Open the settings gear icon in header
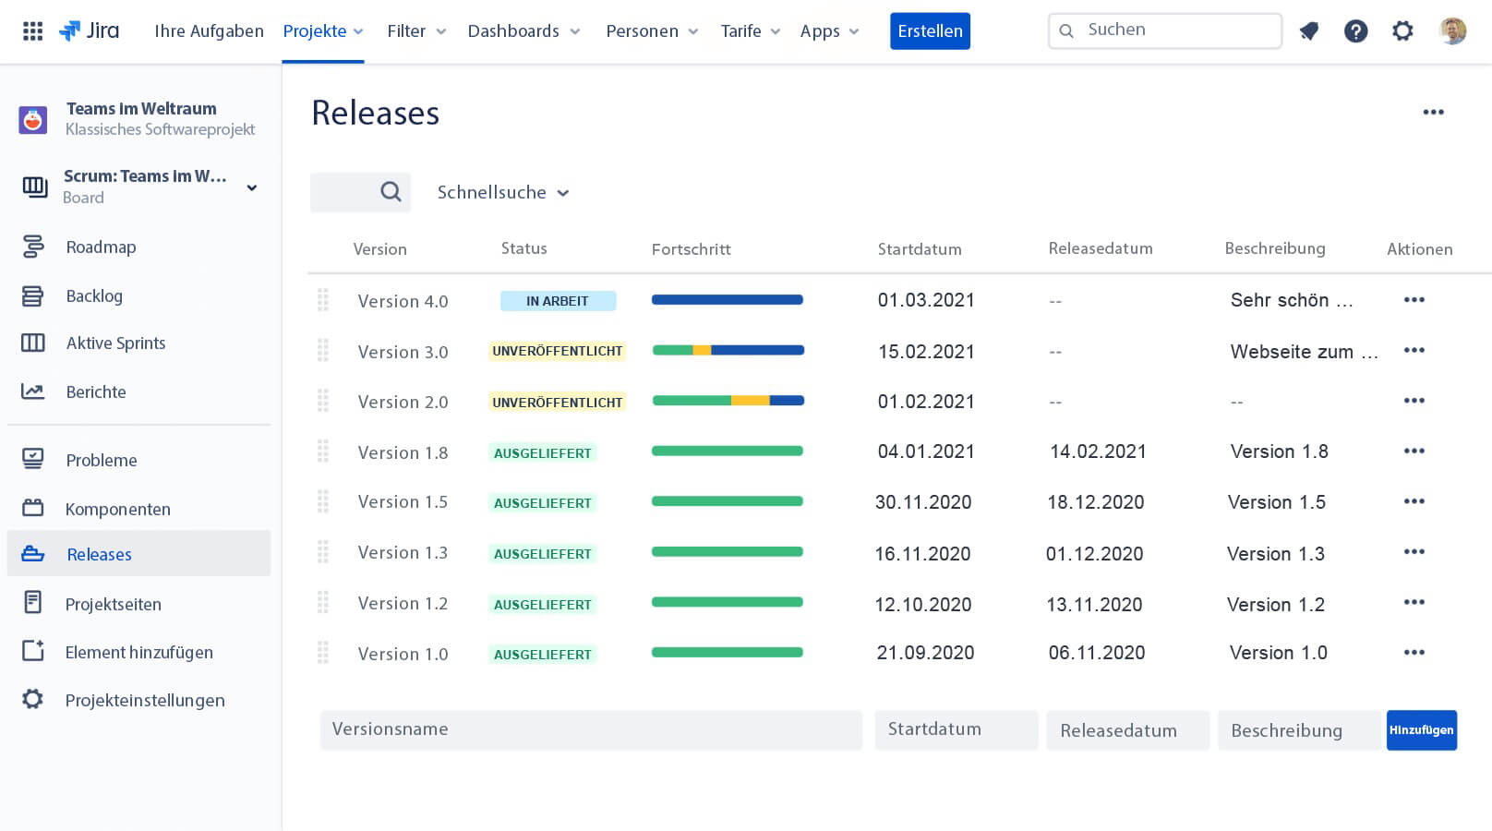The image size is (1492, 831). pos(1402,31)
